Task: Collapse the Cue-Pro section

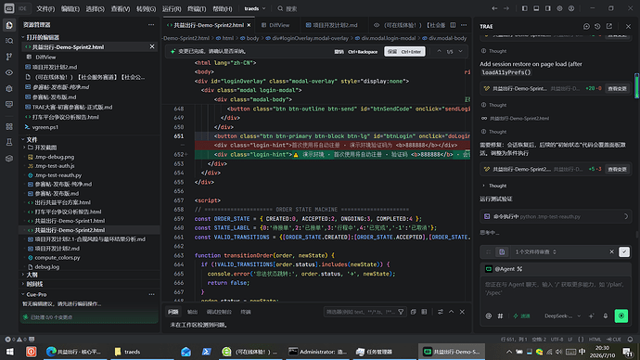Action: pos(23,294)
